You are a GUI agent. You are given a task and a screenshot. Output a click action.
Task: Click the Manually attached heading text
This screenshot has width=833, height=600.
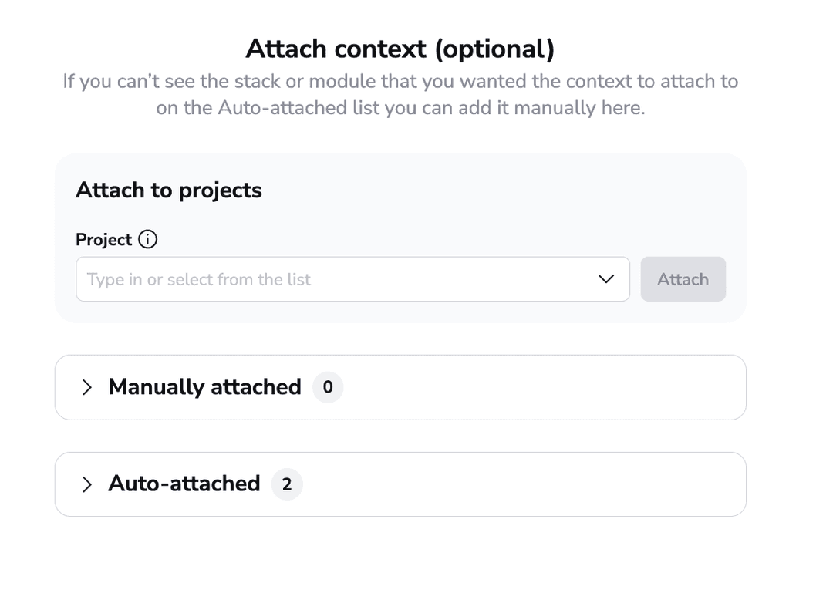coord(204,387)
